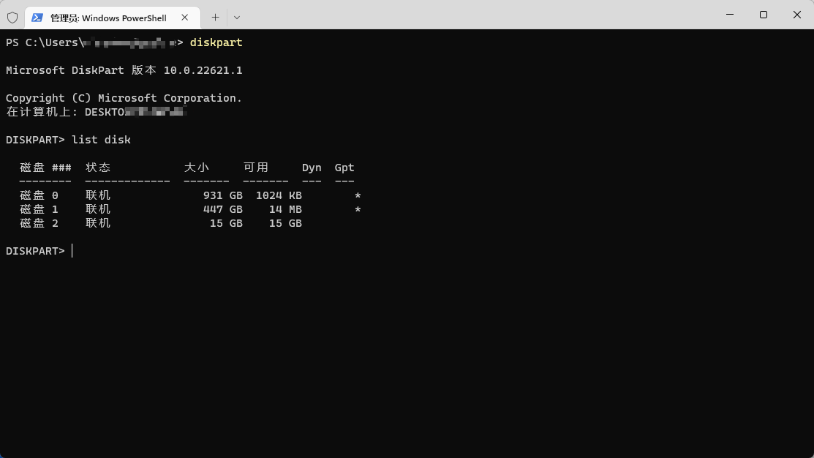The height and width of the screenshot is (458, 814).
Task: Click the '1024 KB' free space value
Action: click(x=279, y=195)
